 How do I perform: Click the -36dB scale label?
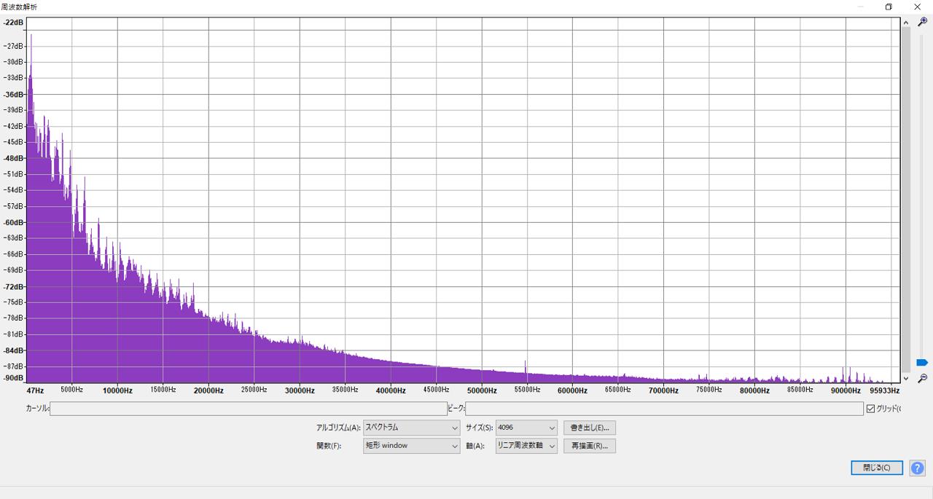point(13,94)
